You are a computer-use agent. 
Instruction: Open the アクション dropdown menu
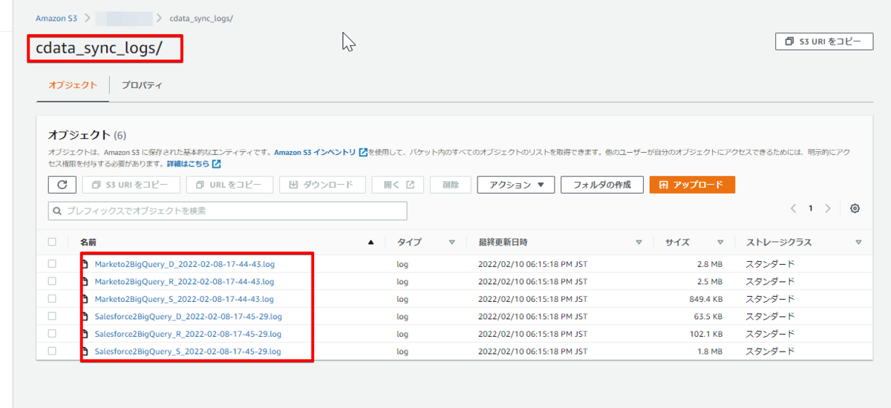(x=516, y=185)
